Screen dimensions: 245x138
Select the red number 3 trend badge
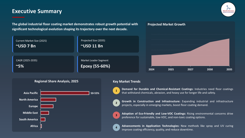[116, 116]
